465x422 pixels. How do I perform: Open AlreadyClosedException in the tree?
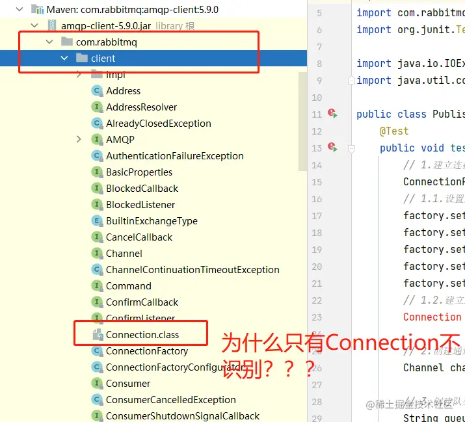159,124
